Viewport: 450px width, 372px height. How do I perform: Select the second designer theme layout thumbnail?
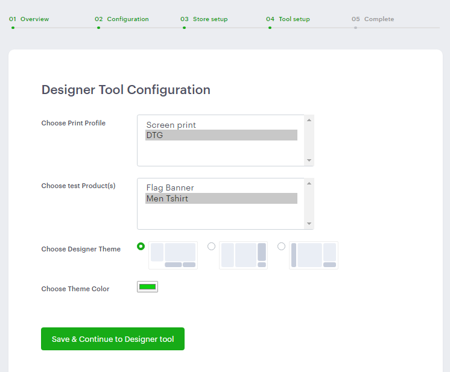(243, 255)
